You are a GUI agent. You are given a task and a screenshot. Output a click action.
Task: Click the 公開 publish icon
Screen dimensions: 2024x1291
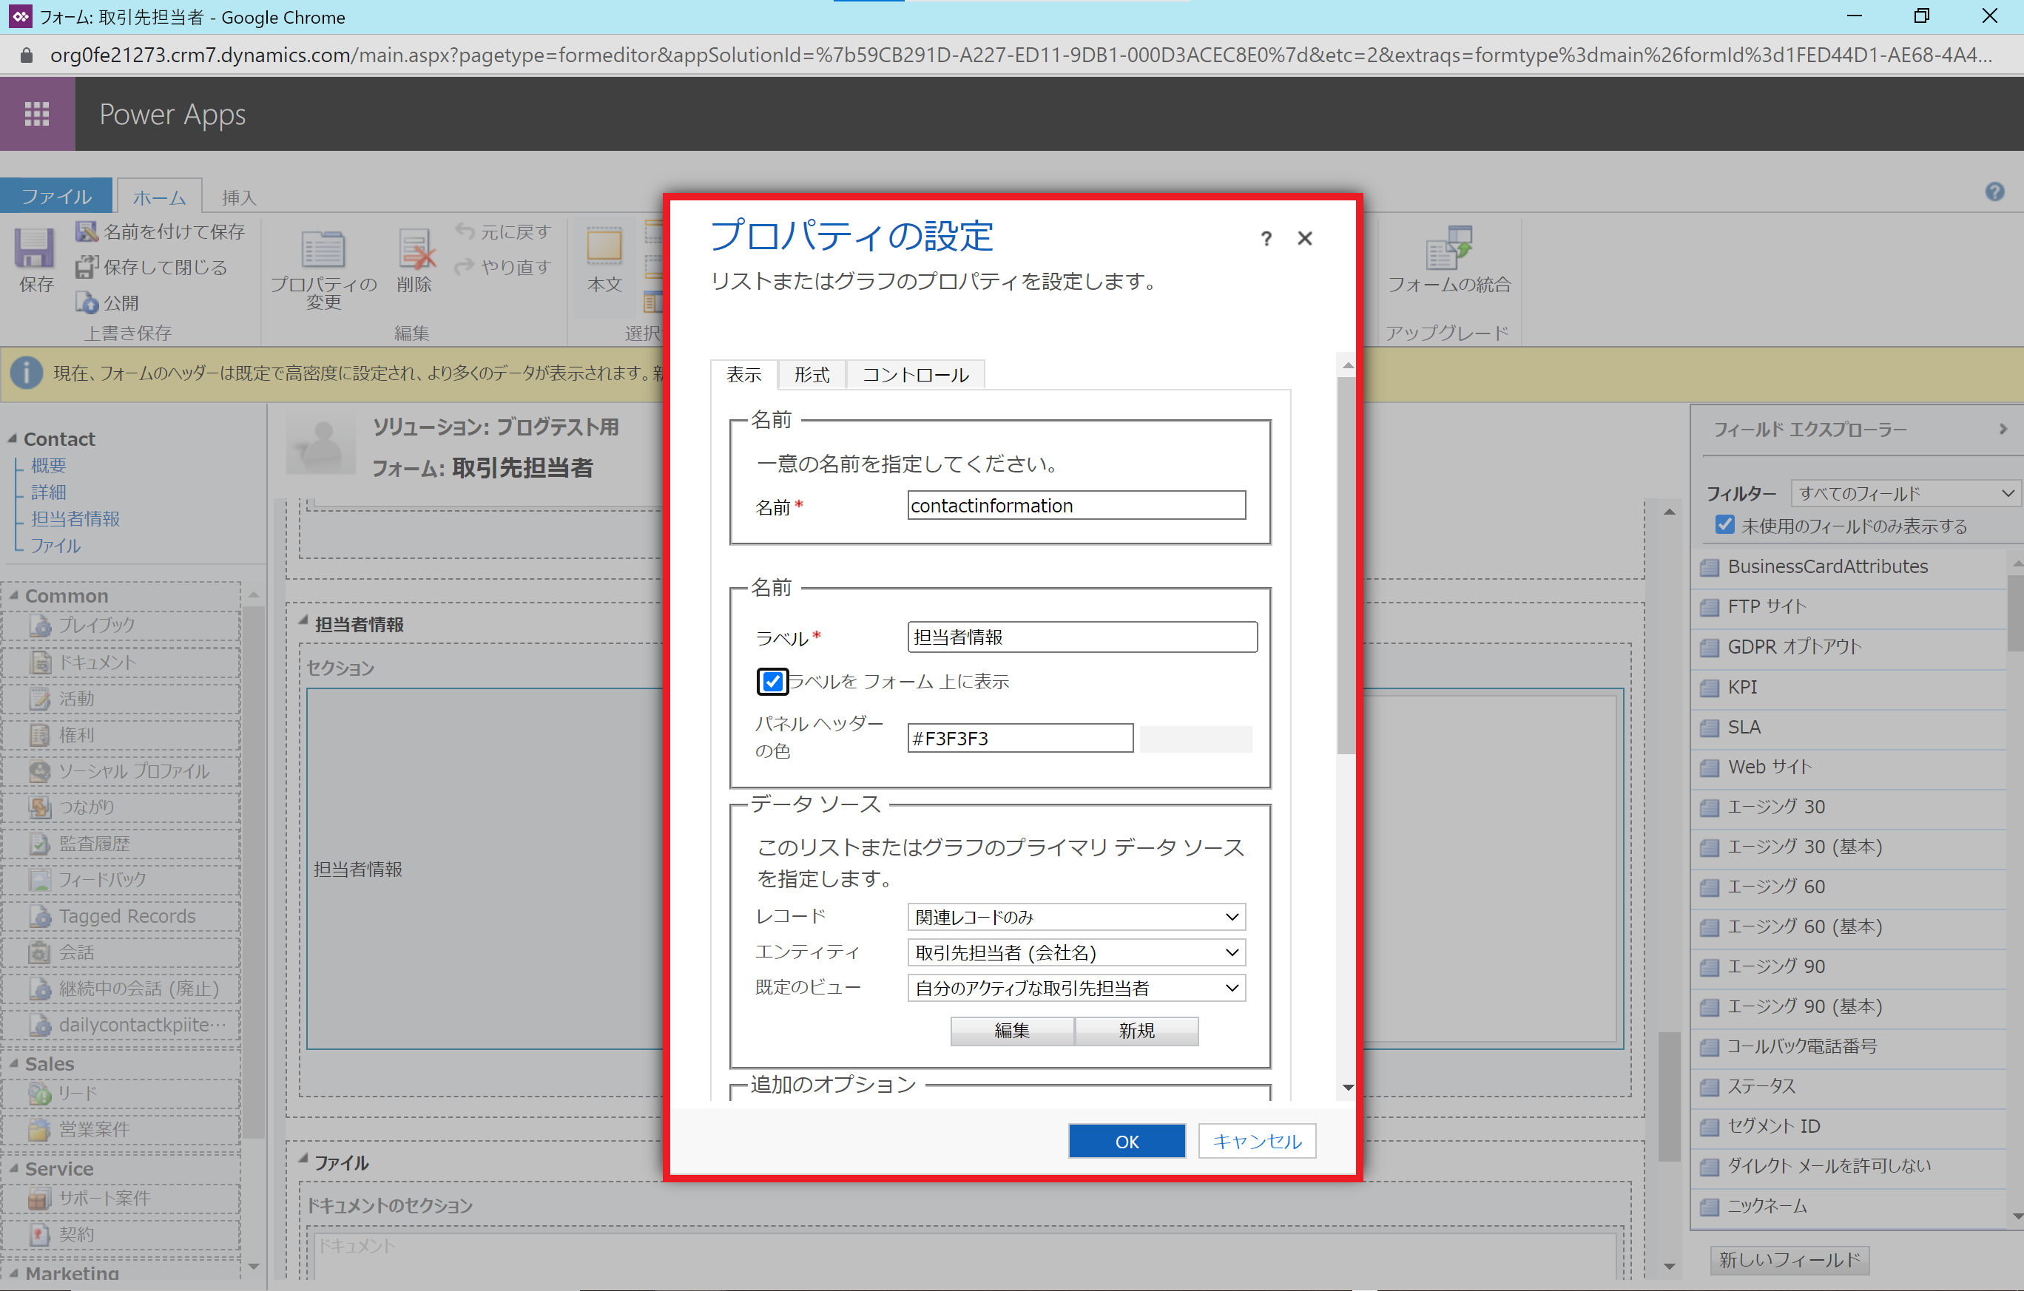pos(87,302)
